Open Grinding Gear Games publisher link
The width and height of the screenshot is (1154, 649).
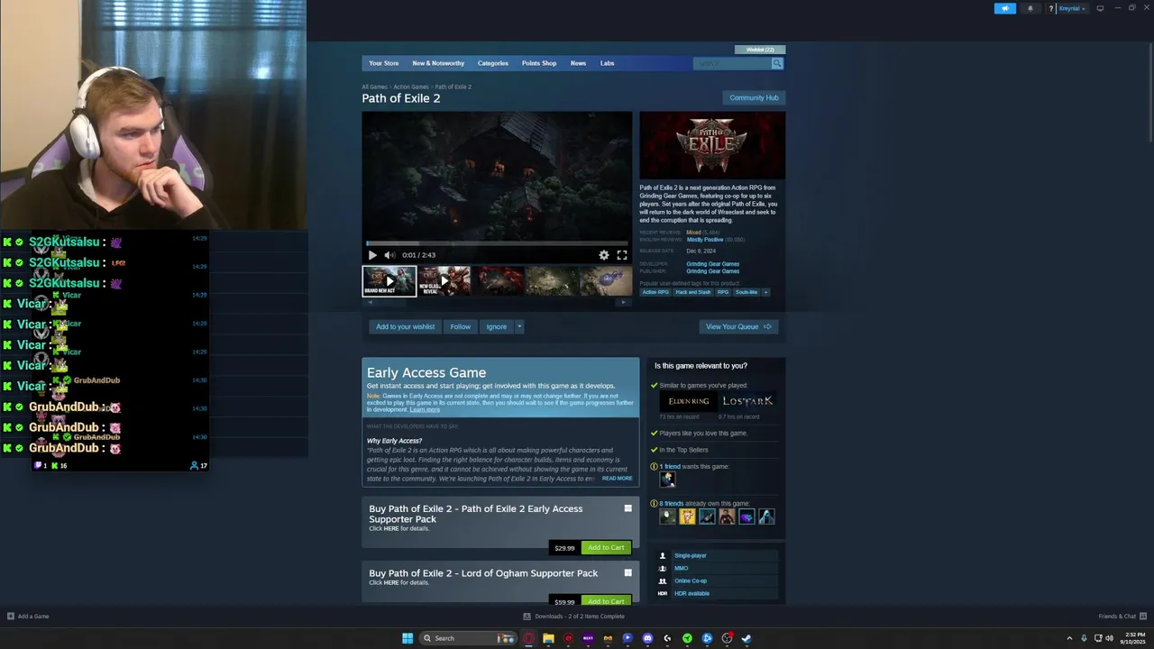point(712,271)
